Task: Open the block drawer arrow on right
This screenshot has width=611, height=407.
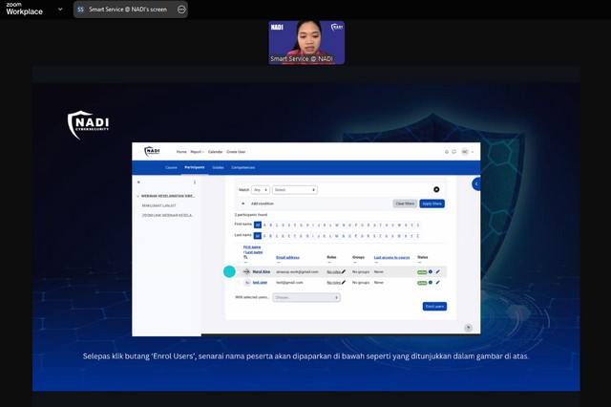Action: click(476, 183)
